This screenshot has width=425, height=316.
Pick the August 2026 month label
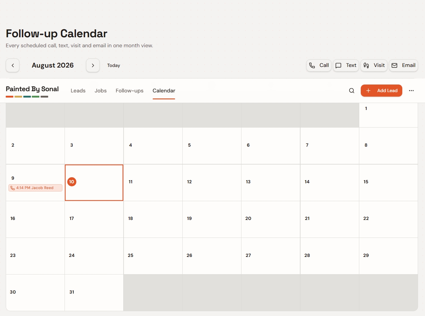(53, 65)
